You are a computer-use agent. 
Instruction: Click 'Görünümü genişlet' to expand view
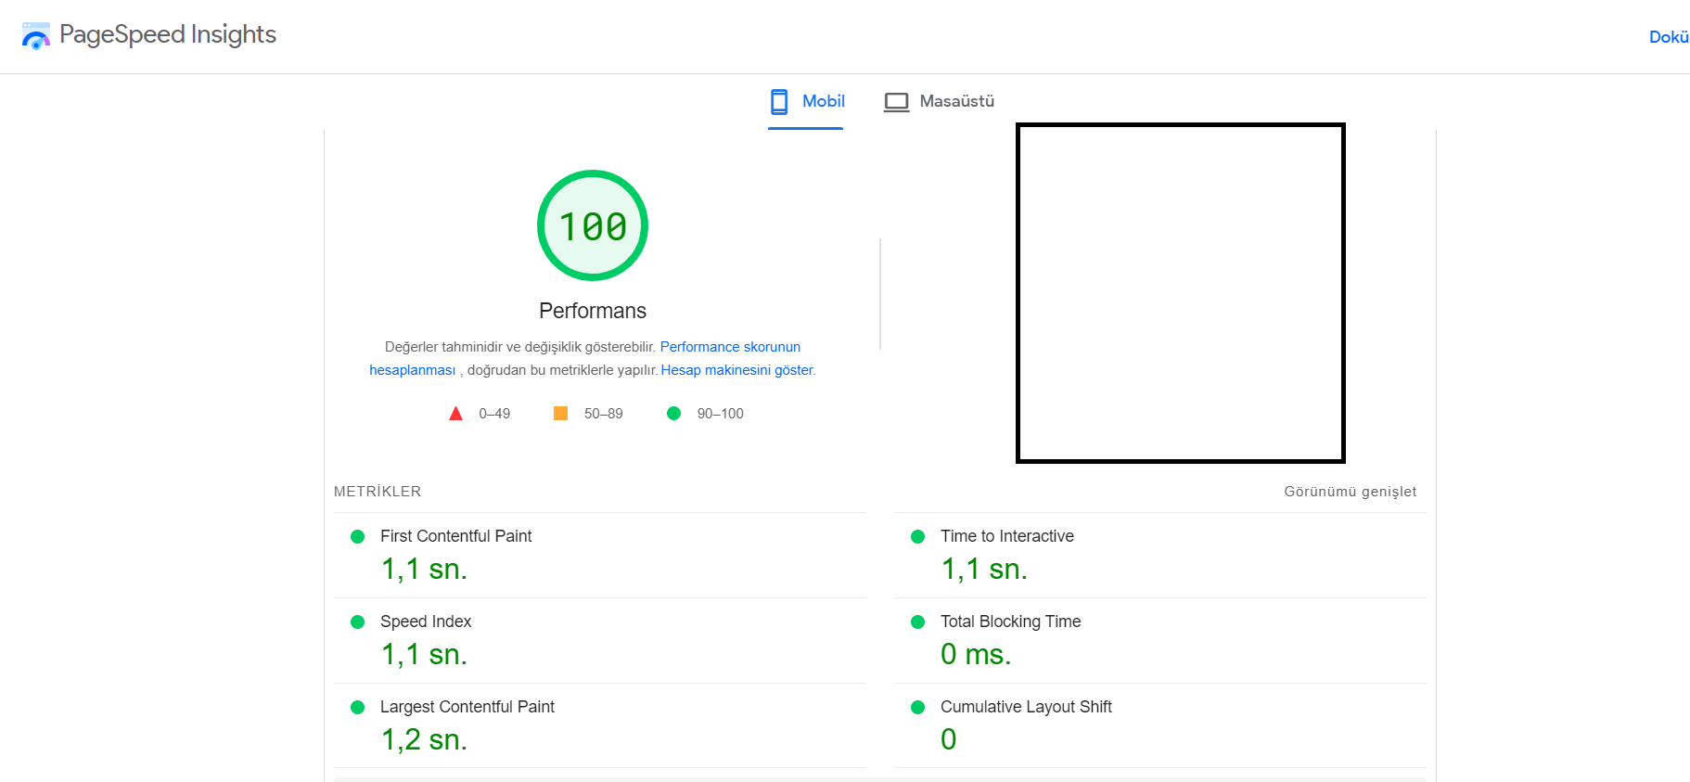tap(1351, 492)
